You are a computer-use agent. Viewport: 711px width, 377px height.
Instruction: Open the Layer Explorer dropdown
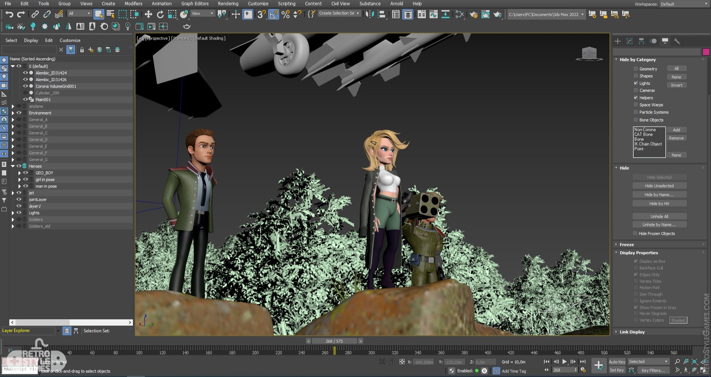[x=58, y=331]
